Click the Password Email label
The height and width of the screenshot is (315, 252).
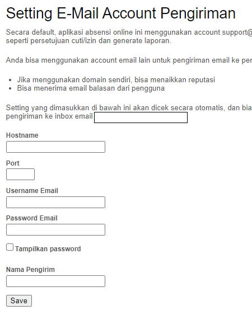pyautogui.click(x=32, y=218)
